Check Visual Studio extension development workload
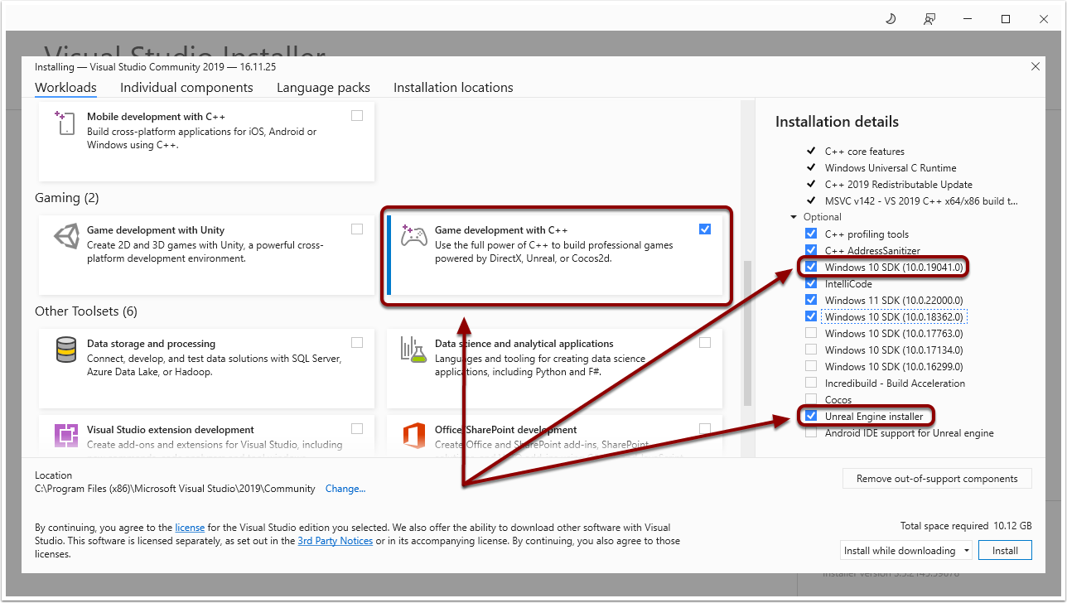 [357, 428]
